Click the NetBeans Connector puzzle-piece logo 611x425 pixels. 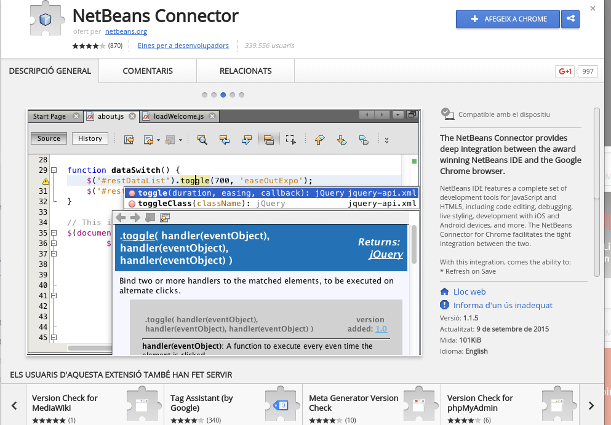(46, 18)
